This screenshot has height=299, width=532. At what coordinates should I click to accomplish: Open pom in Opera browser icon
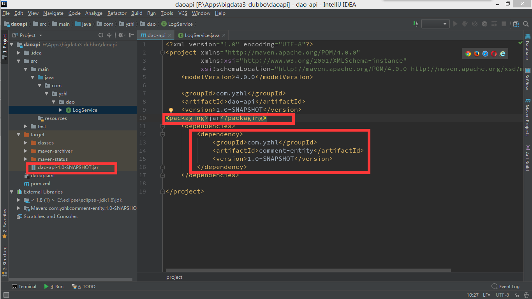pos(494,54)
